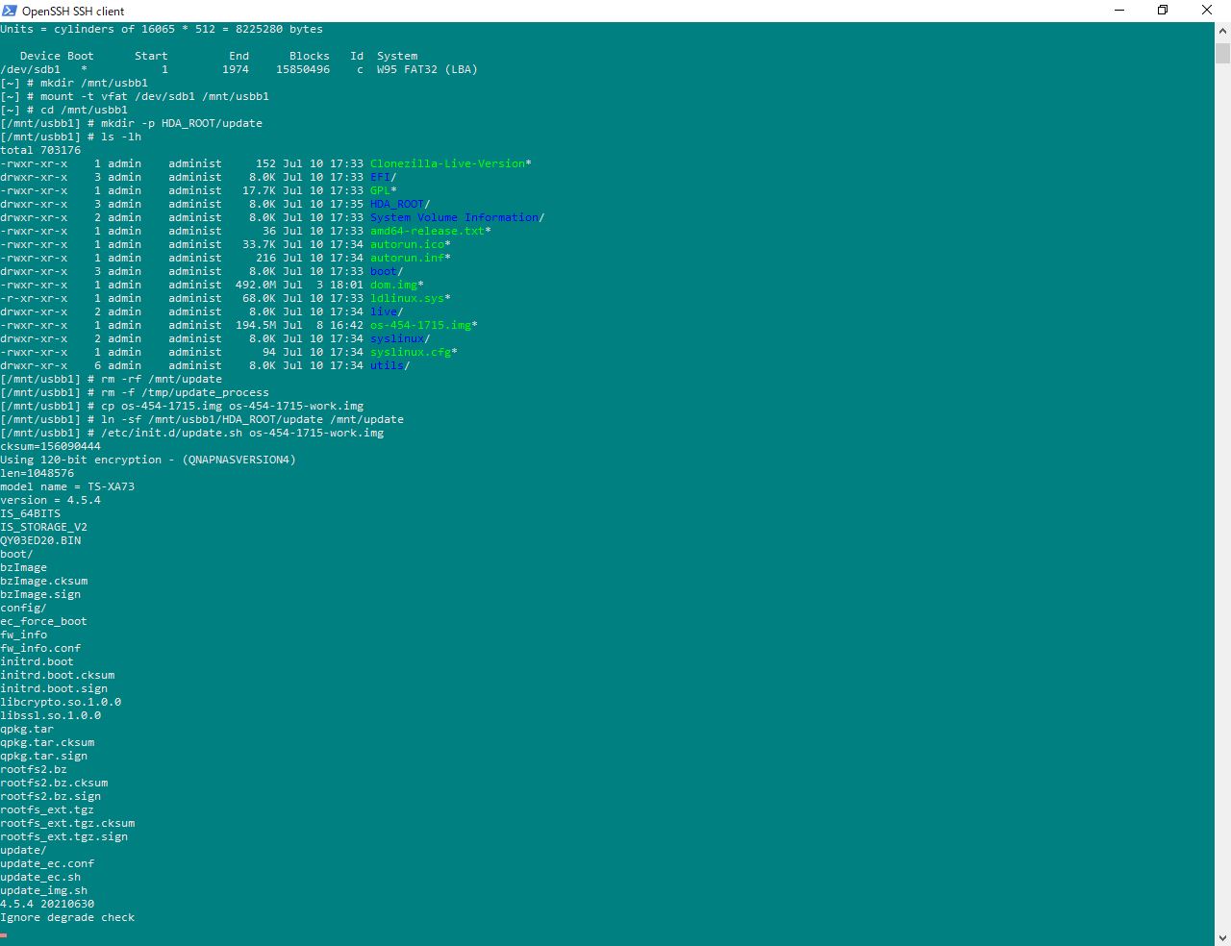Click the '4.5.4 20210630' line
The width and height of the screenshot is (1231, 946).
(47, 904)
